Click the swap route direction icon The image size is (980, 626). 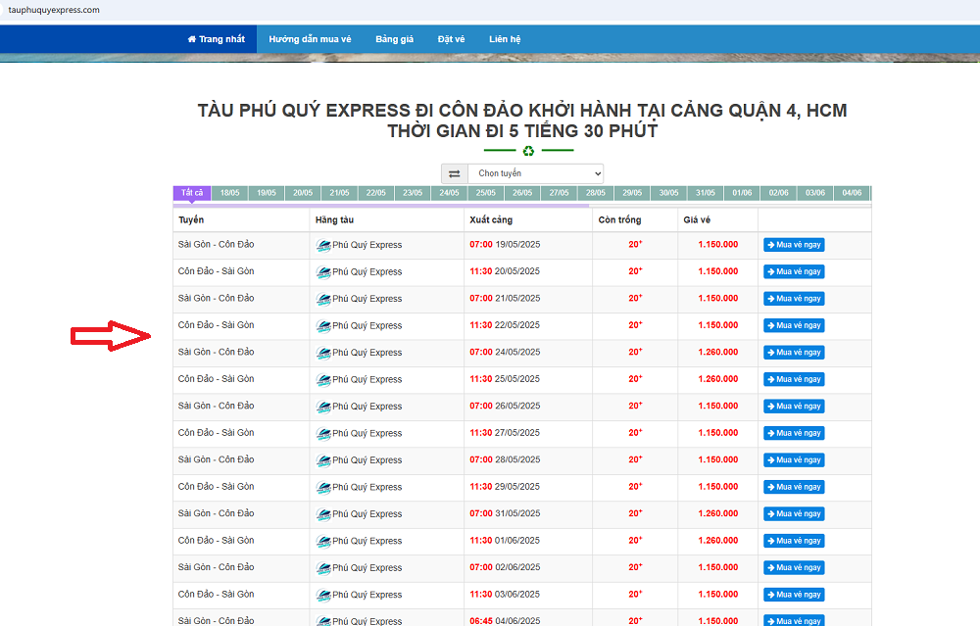455,173
